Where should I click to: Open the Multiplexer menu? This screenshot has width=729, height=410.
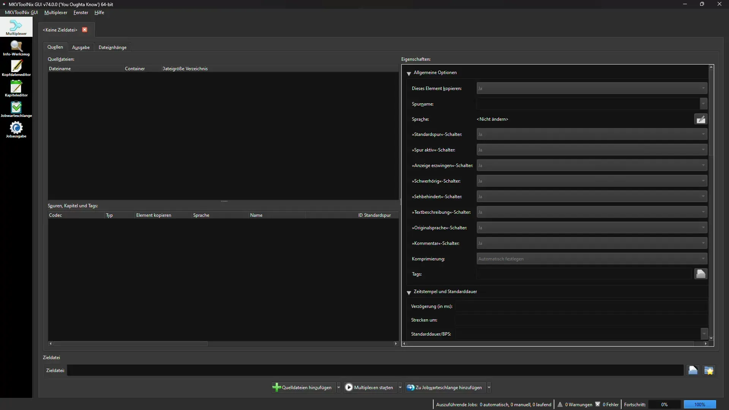[x=56, y=13]
